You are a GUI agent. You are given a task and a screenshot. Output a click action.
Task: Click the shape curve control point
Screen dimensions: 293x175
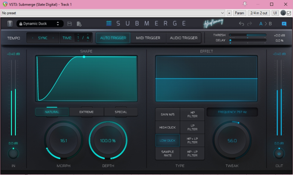[x=84, y=57]
